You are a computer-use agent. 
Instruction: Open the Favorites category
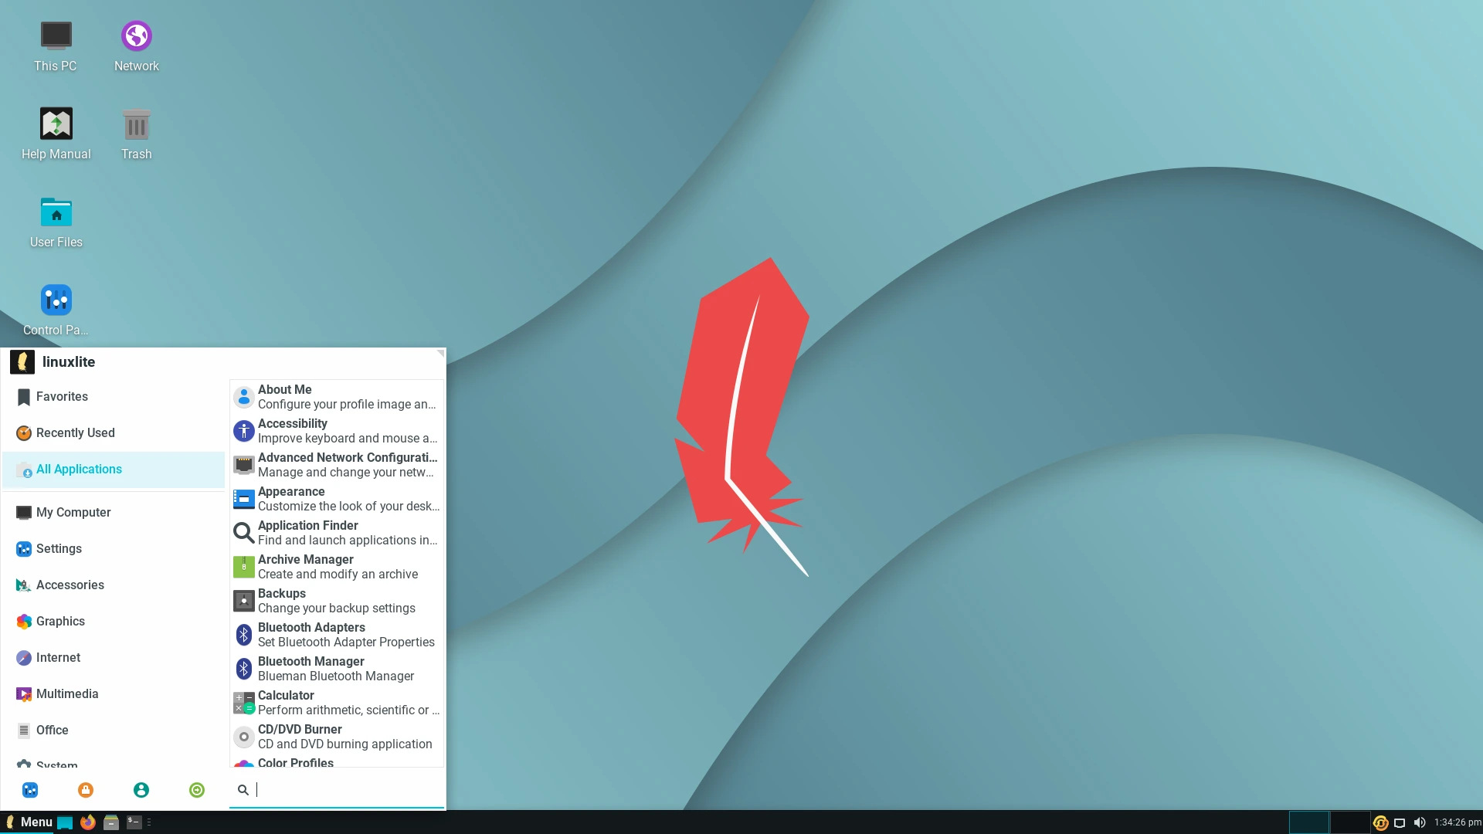tap(114, 397)
